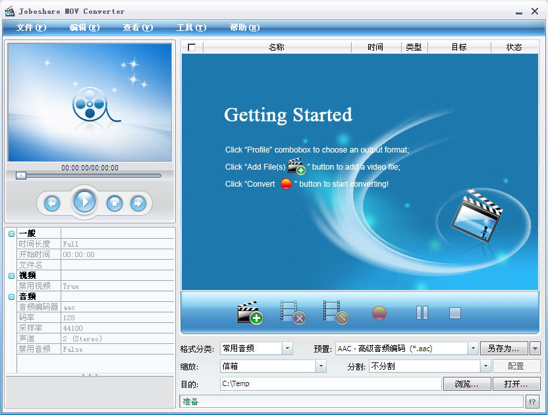Open the 文件(F) menu
548x415 pixels.
[31, 27]
